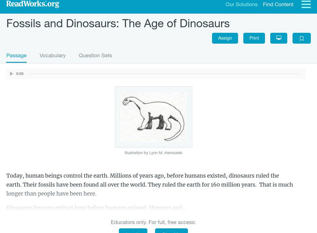Open the hamburger menu icon

[306, 4]
